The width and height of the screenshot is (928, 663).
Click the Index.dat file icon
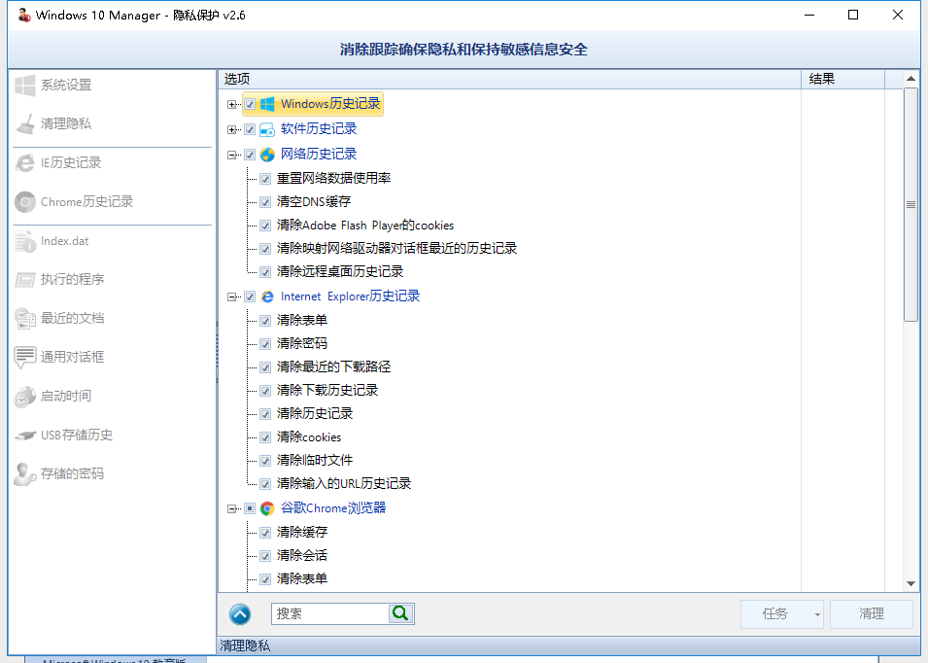click(25, 241)
